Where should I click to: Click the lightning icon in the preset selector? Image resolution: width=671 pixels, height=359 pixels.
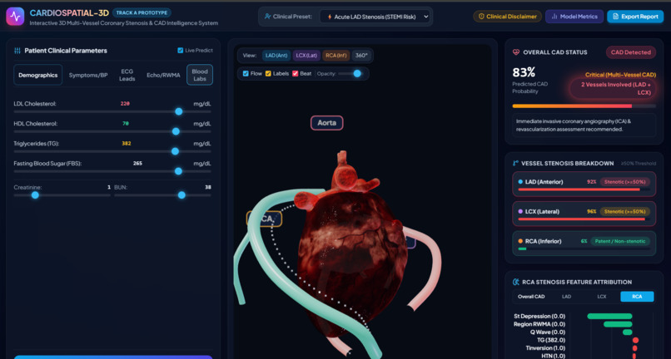click(330, 17)
